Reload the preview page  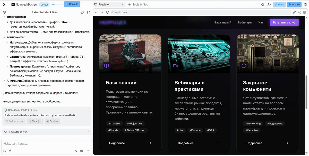coord(107,12)
